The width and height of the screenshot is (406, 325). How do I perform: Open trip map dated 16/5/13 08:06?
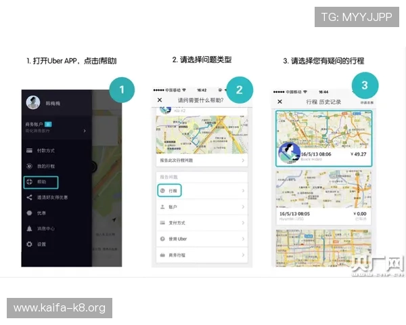tap(324, 129)
